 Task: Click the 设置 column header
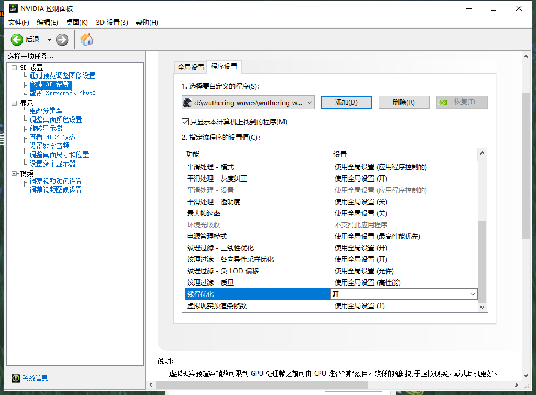403,155
